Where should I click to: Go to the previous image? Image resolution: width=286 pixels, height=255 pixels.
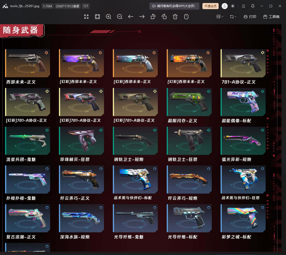[131, 17]
